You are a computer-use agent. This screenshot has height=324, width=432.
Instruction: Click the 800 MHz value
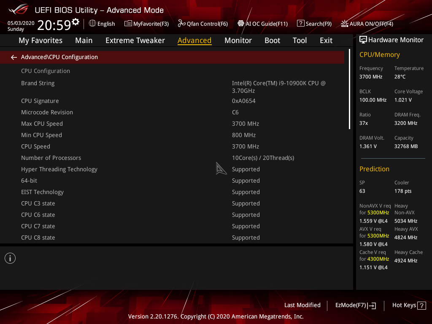click(x=244, y=135)
